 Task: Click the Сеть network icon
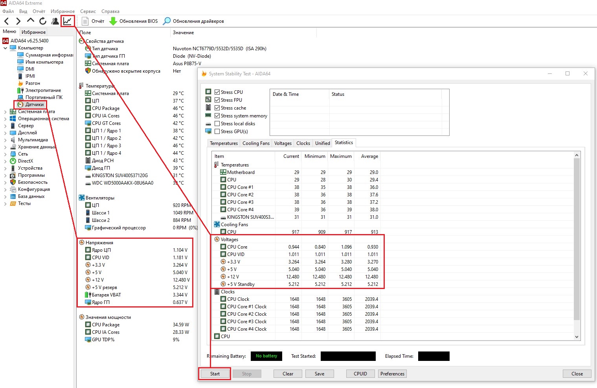tap(13, 154)
